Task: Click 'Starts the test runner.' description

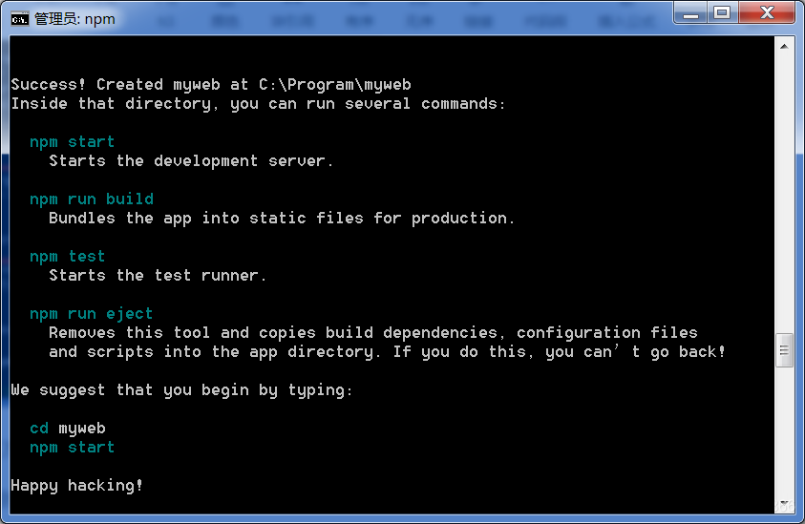Action: pos(159,275)
